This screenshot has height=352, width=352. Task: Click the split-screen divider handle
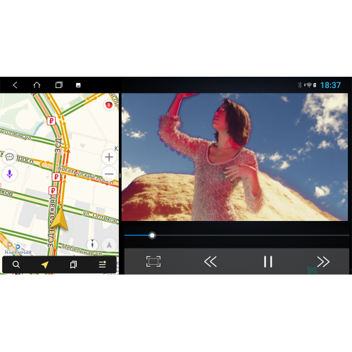pyautogui.click(x=120, y=176)
